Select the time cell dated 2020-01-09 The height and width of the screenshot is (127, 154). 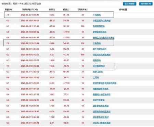tap(30, 112)
